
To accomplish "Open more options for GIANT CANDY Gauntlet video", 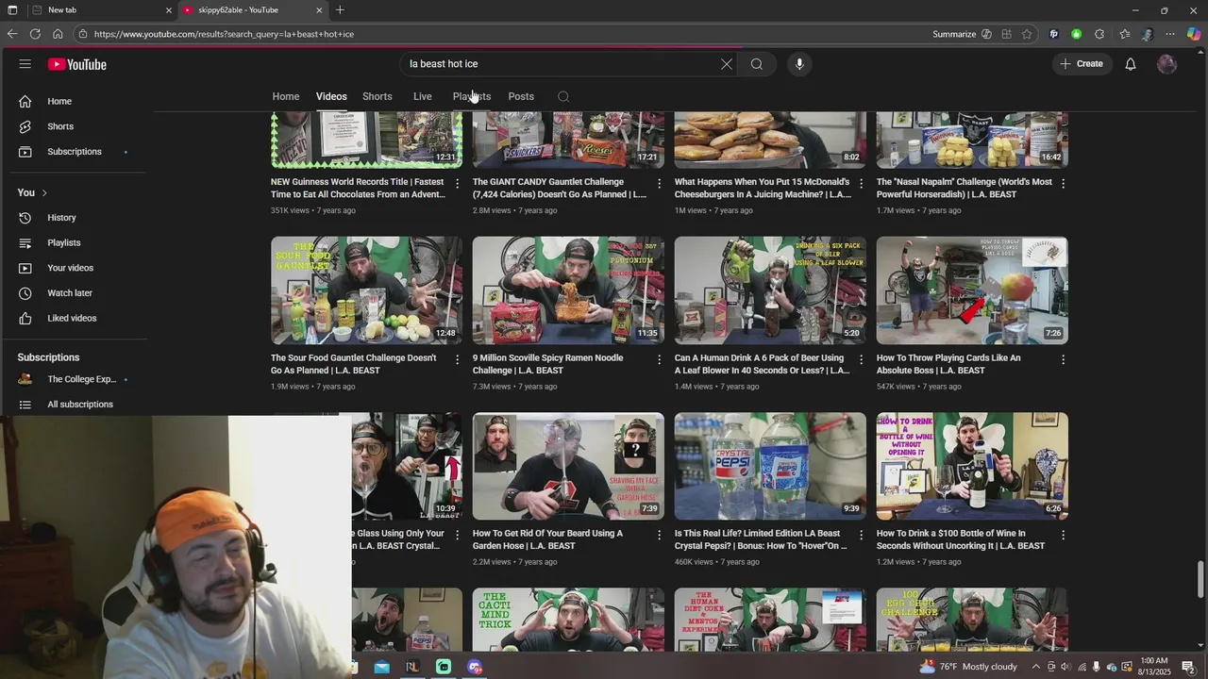I will pyautogui.click(x=660, y=183).
